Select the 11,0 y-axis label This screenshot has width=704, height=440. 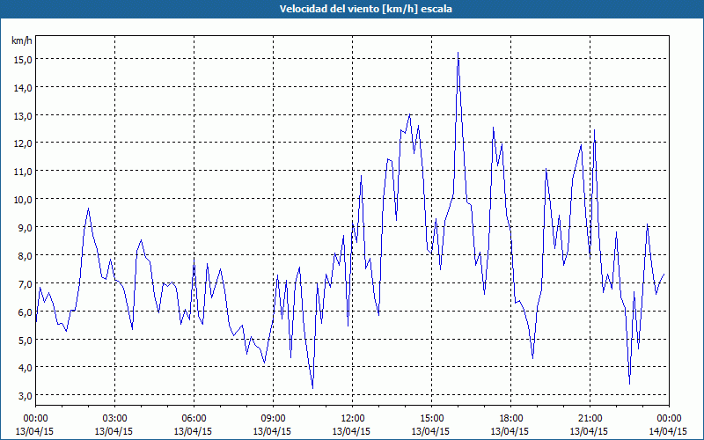pyautogui.click(x=23, y=172)
